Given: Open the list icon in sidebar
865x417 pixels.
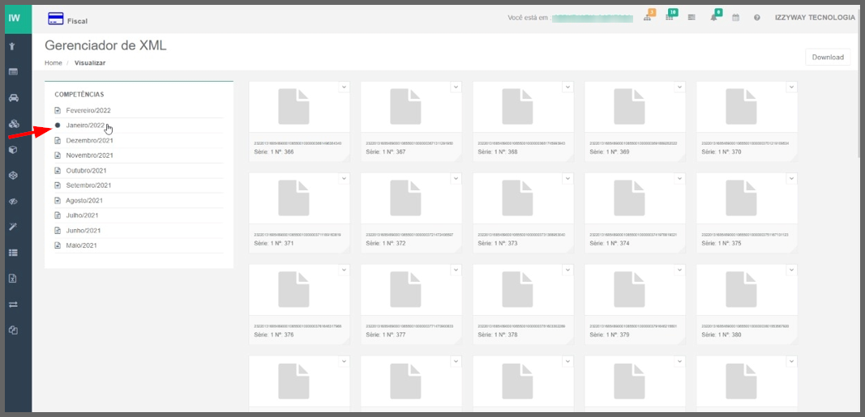Looking at the screenshot, I should [x=13, y=253].
